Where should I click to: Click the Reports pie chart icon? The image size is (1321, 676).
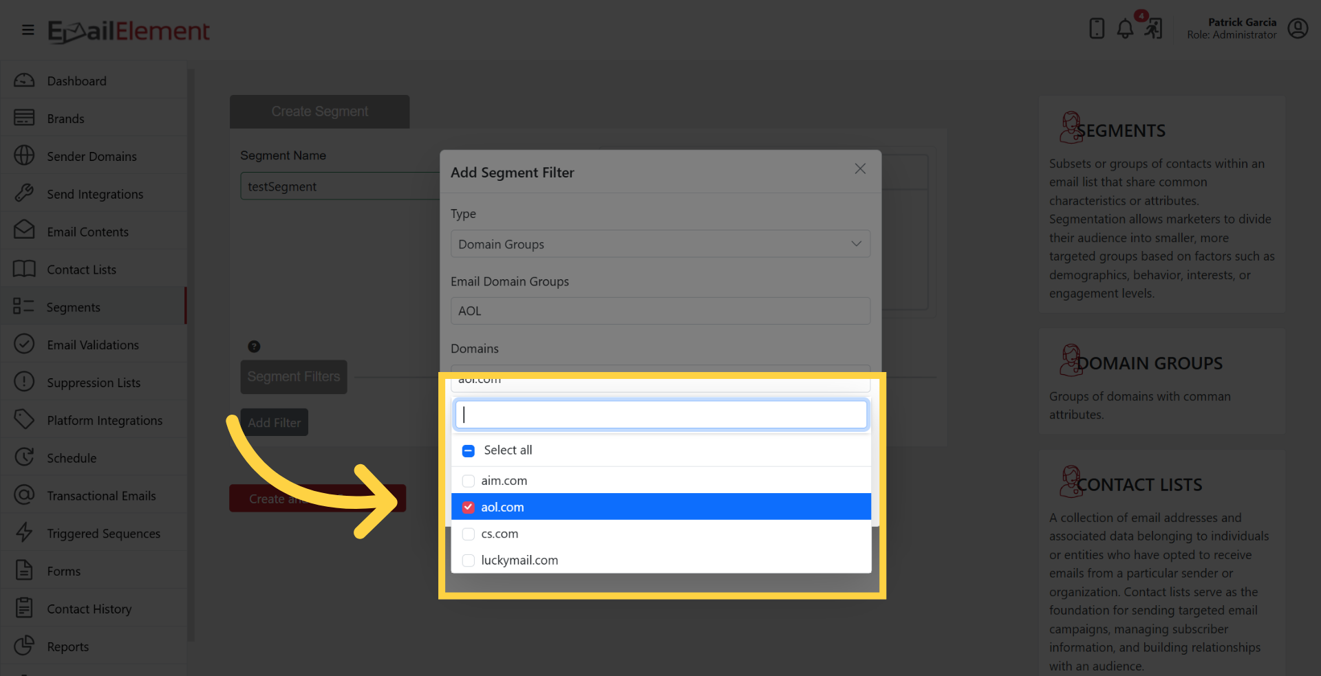pyautogui.click(x=24, y=645)
